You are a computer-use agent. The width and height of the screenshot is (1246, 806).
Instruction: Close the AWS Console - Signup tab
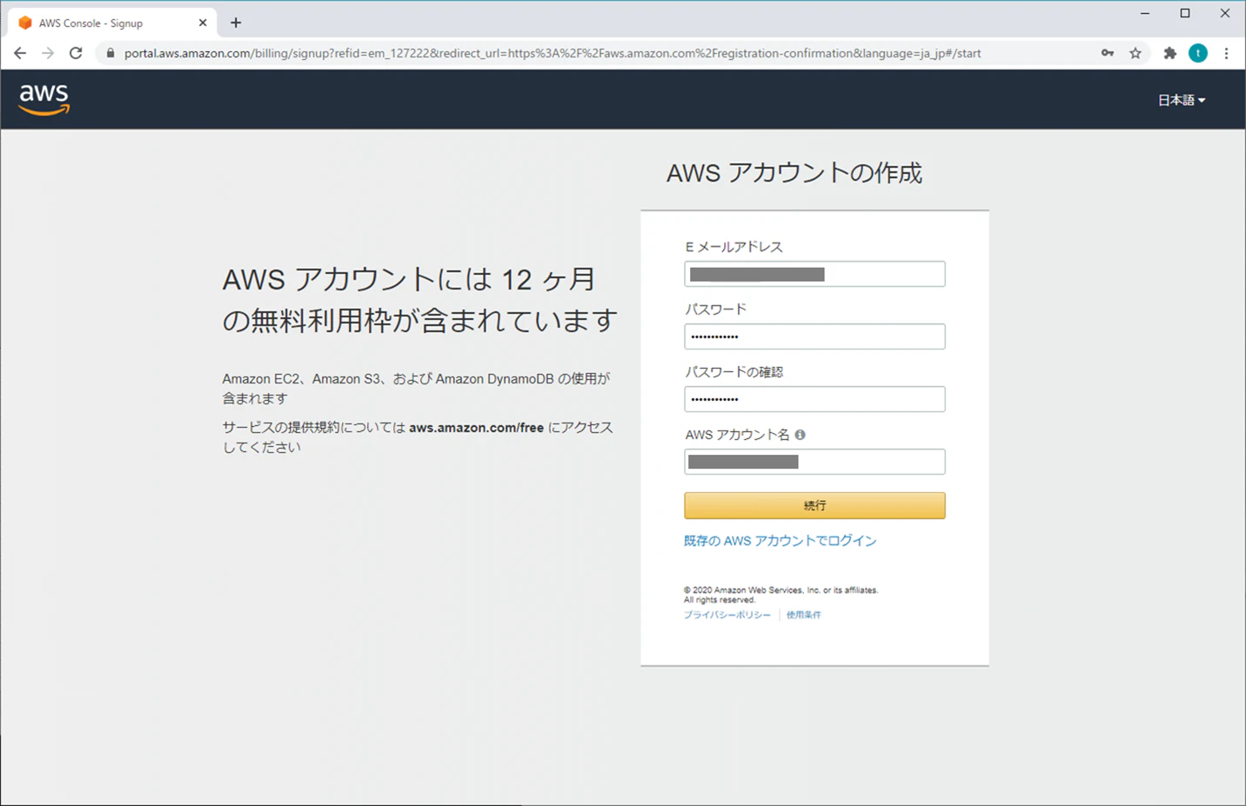203,23
